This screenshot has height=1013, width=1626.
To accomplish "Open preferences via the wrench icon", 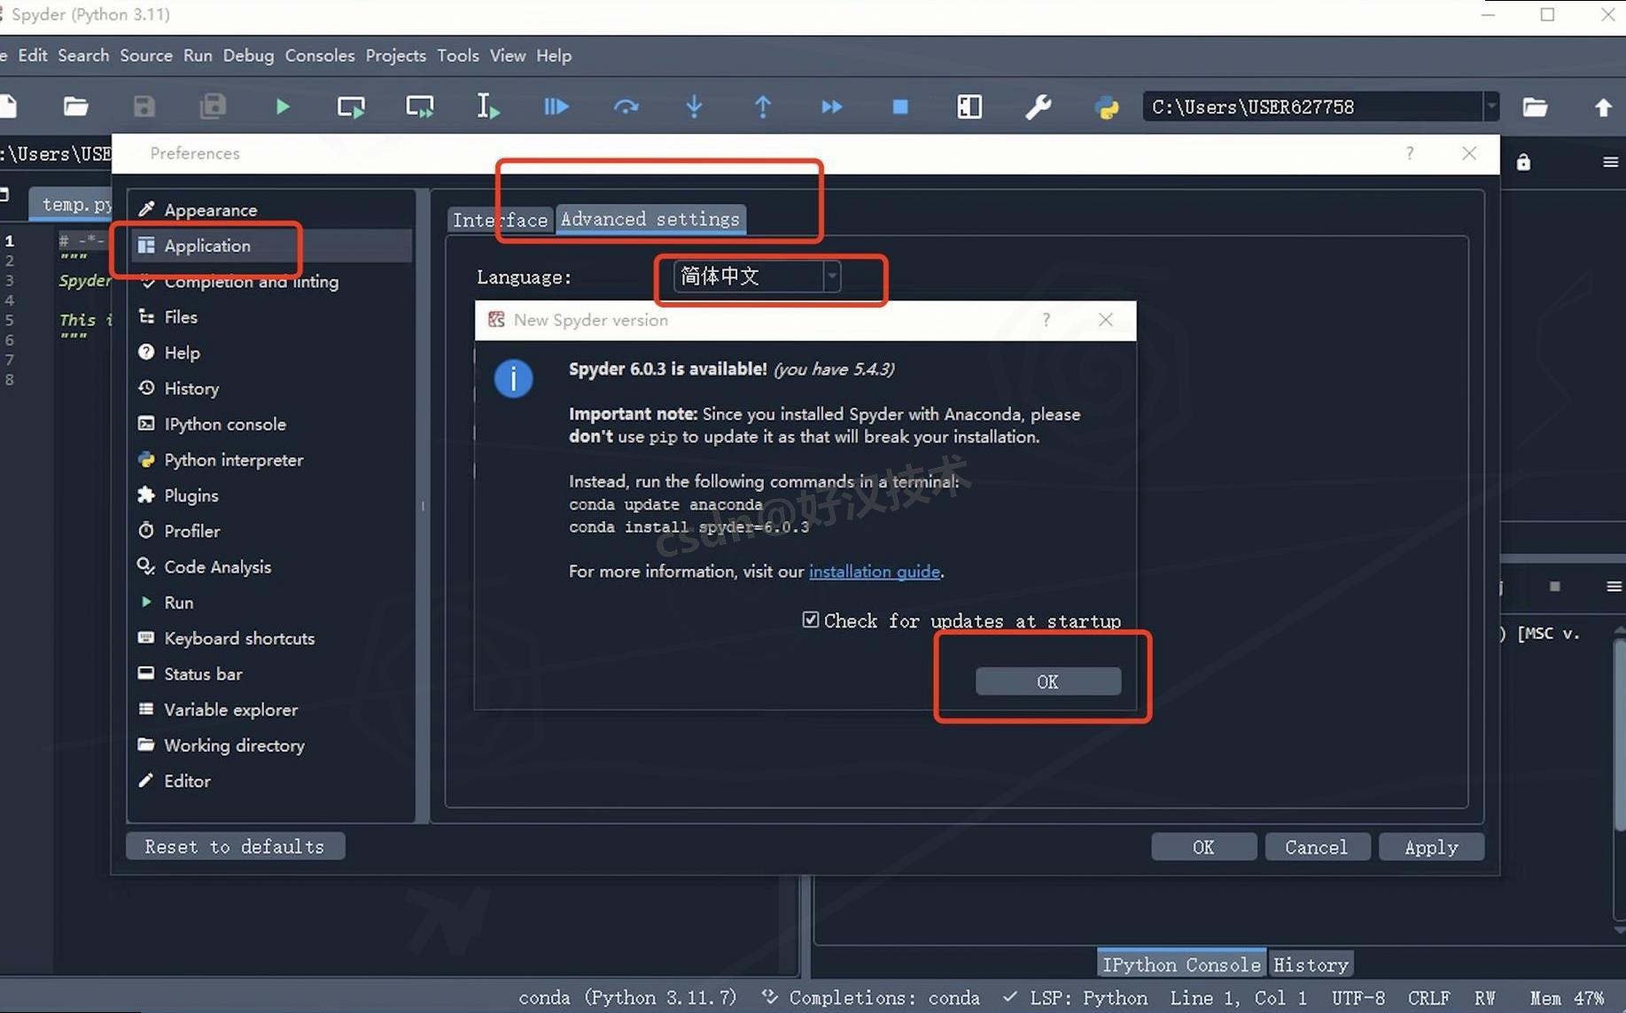I will [1039, 106].
